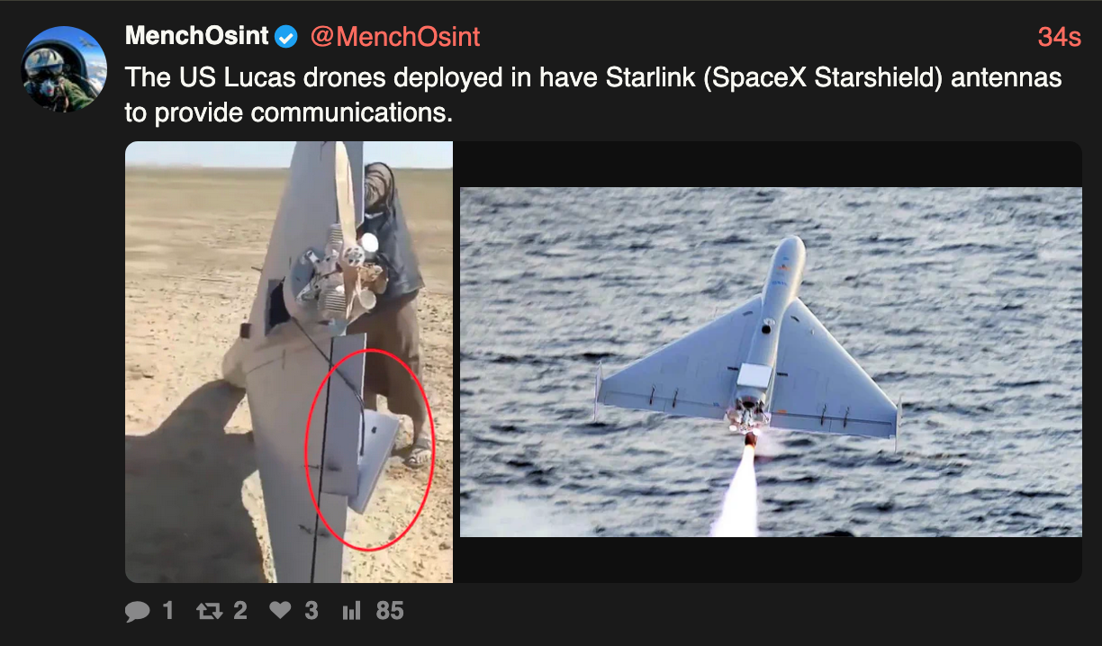Open the crashed drone desert photo
This screenshot has width=1102, height=646.
pyautogui.click(x=289, y=362)
